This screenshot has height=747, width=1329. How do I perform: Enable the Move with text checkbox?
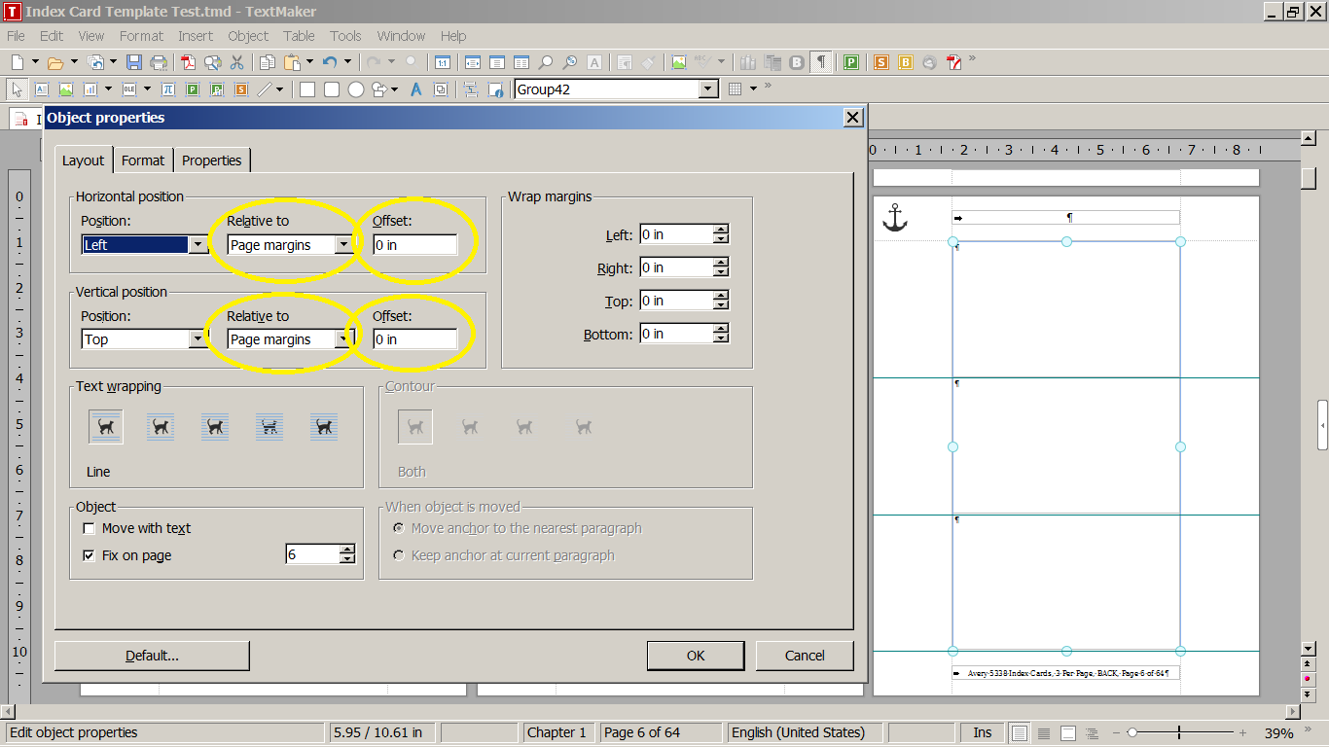point(90,529)
